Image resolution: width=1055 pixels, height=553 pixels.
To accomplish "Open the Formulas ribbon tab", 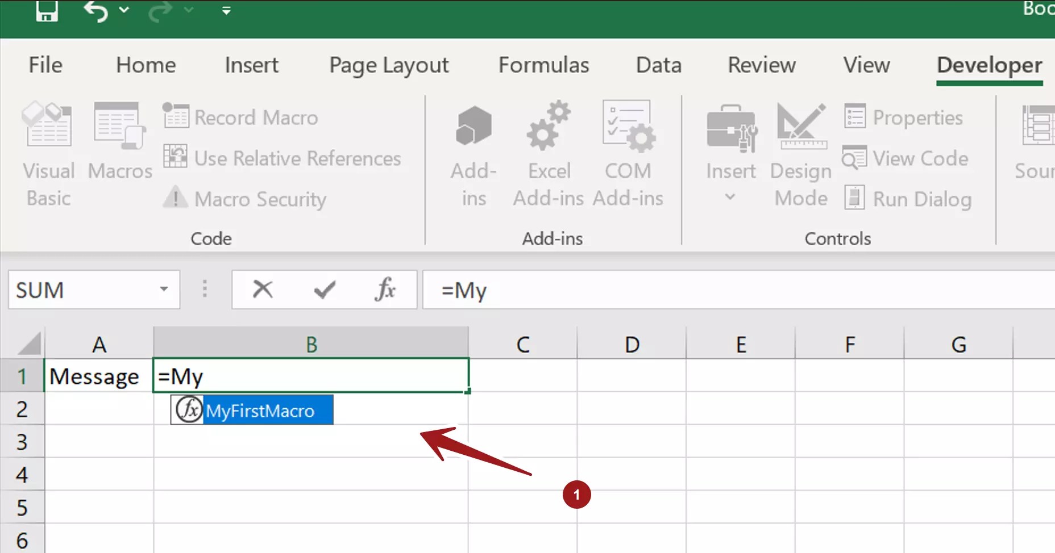I will click(543, 65).
